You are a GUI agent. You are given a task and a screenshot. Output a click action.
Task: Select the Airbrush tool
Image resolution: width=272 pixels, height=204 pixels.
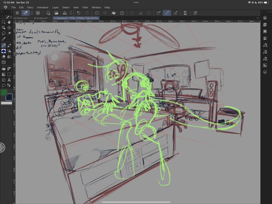coord(9,51)
